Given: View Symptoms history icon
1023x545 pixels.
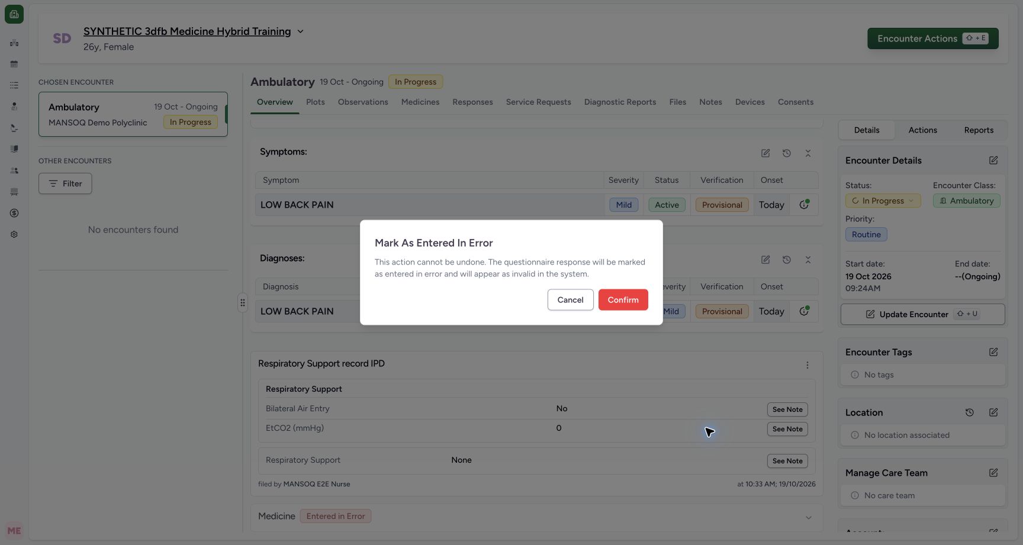Looking at the screenshot, I should click(x=787, y=153).
